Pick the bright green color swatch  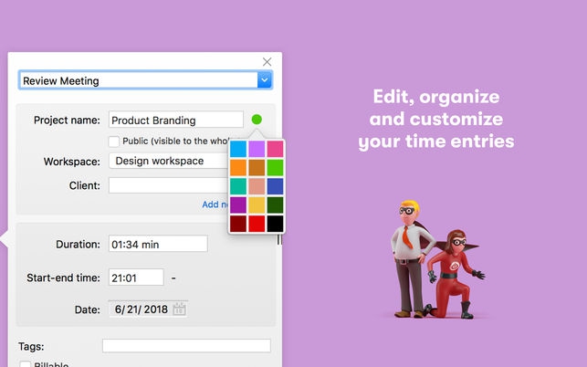(x=275, y=168)
